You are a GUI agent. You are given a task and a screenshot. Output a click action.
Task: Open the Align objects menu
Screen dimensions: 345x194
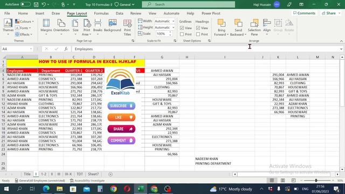click(x=267, y=27)
